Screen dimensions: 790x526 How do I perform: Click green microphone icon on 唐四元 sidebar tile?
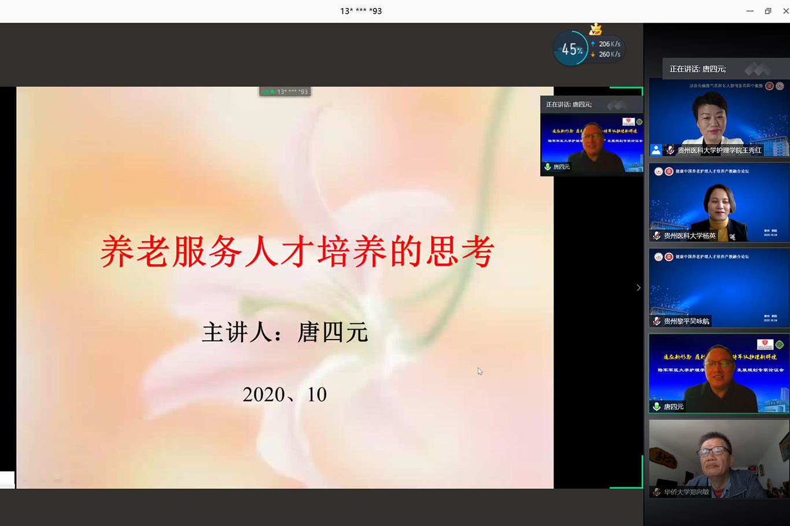(656, 406)
